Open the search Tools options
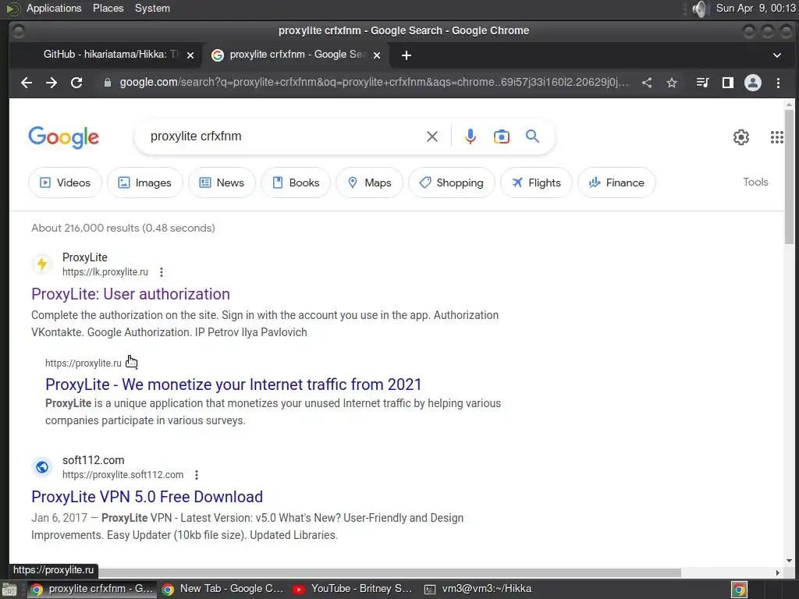The width and height of the screenshot is (799, 599). (755, 182)
